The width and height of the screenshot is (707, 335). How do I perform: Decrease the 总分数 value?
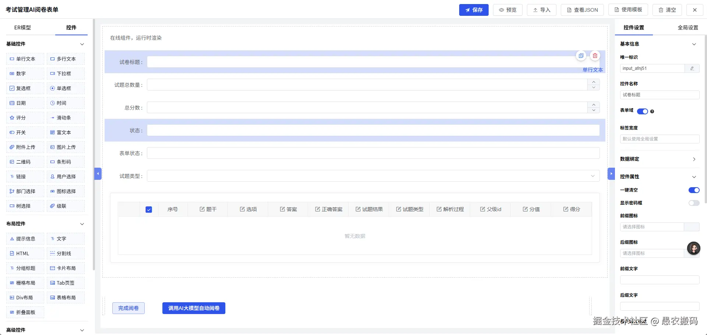(x=594, y=110)
